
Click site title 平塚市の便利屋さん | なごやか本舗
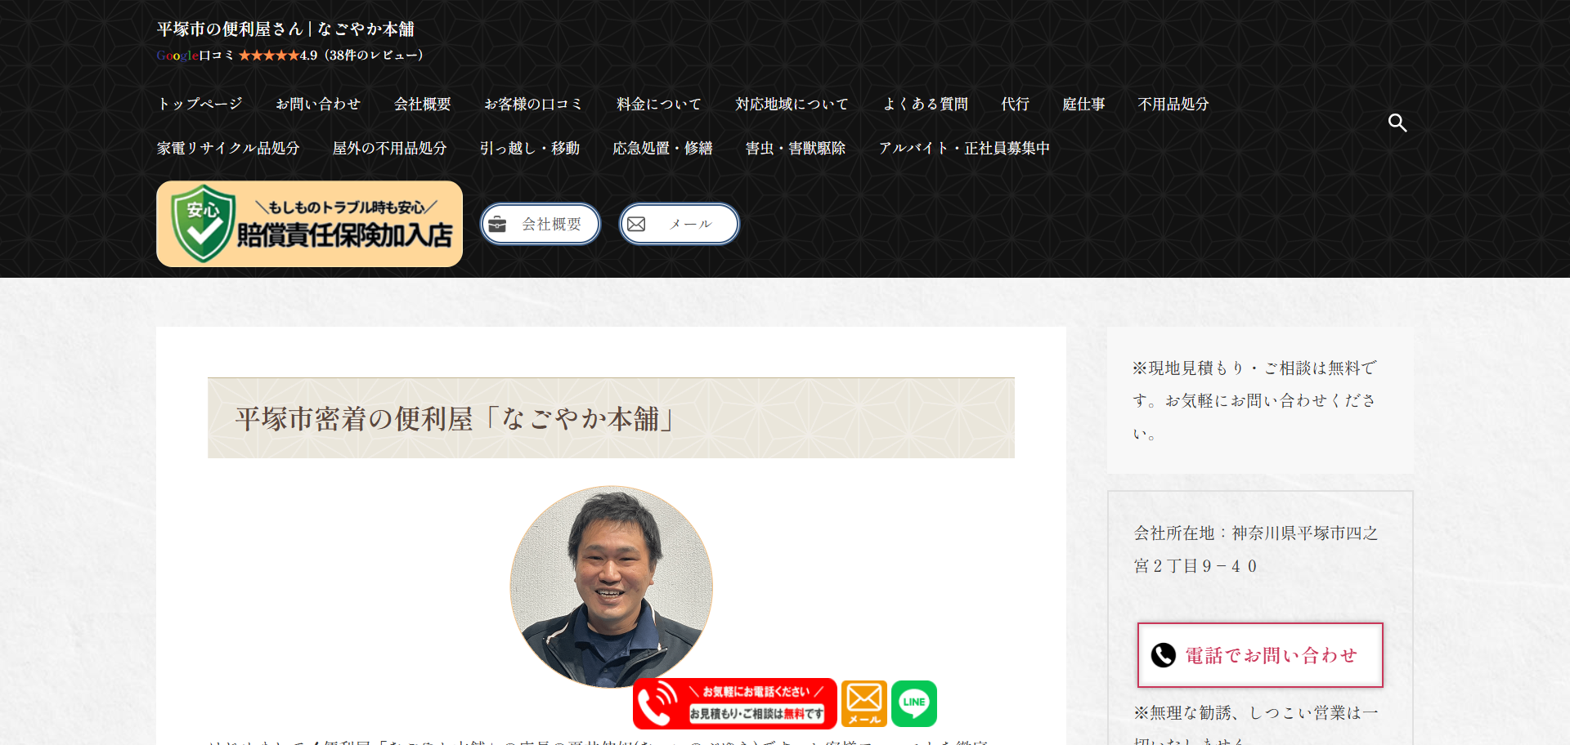285,29
